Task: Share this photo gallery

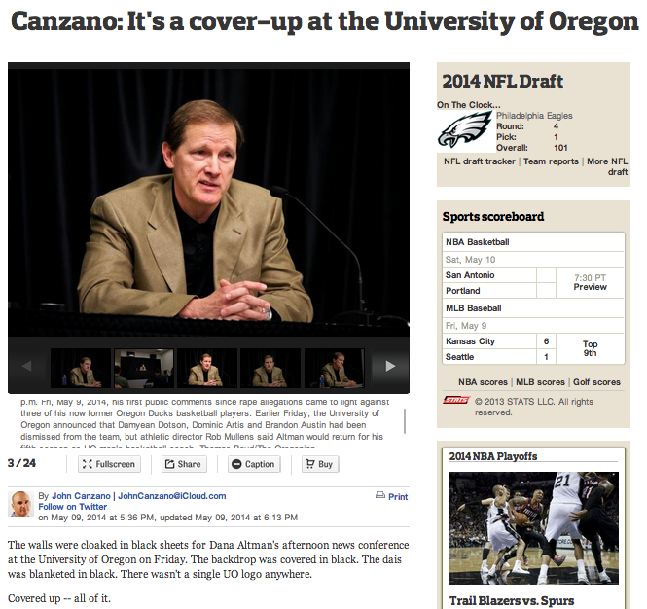Action: (184, 464)
